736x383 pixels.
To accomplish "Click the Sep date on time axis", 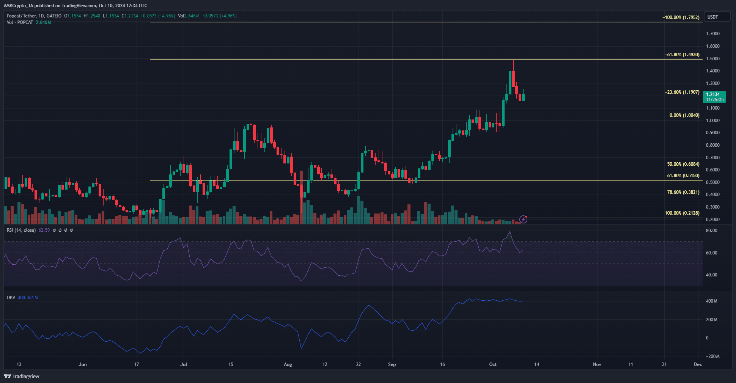I will [x=392, y=364].
